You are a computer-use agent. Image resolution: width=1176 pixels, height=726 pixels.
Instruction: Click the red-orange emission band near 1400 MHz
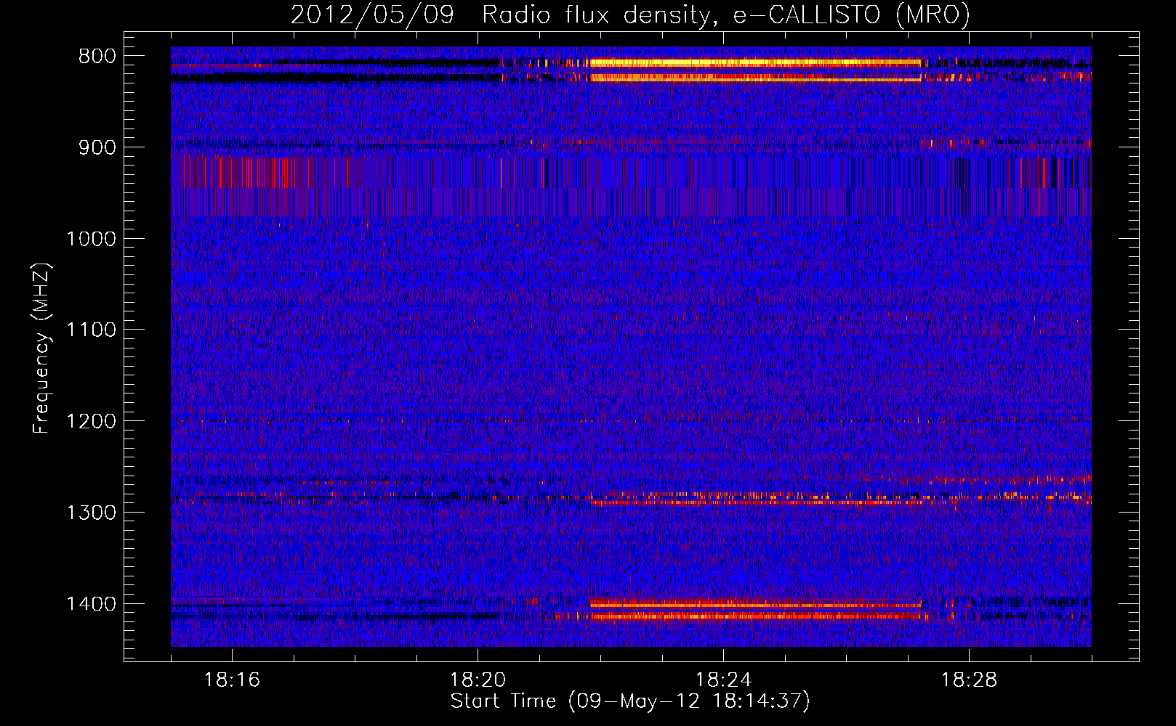[x=756, y=604]
